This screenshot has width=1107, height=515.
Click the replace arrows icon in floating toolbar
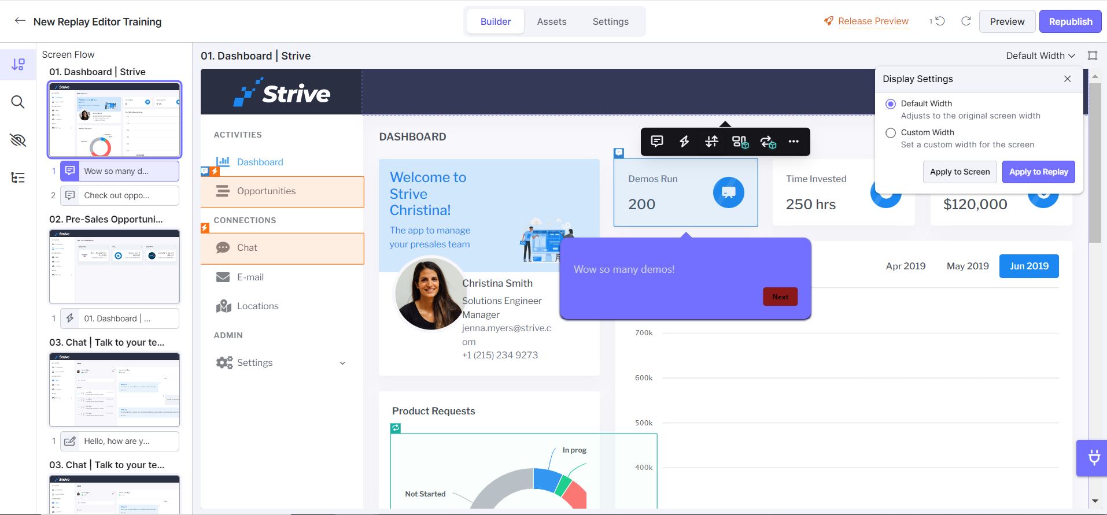click(768, 142)
